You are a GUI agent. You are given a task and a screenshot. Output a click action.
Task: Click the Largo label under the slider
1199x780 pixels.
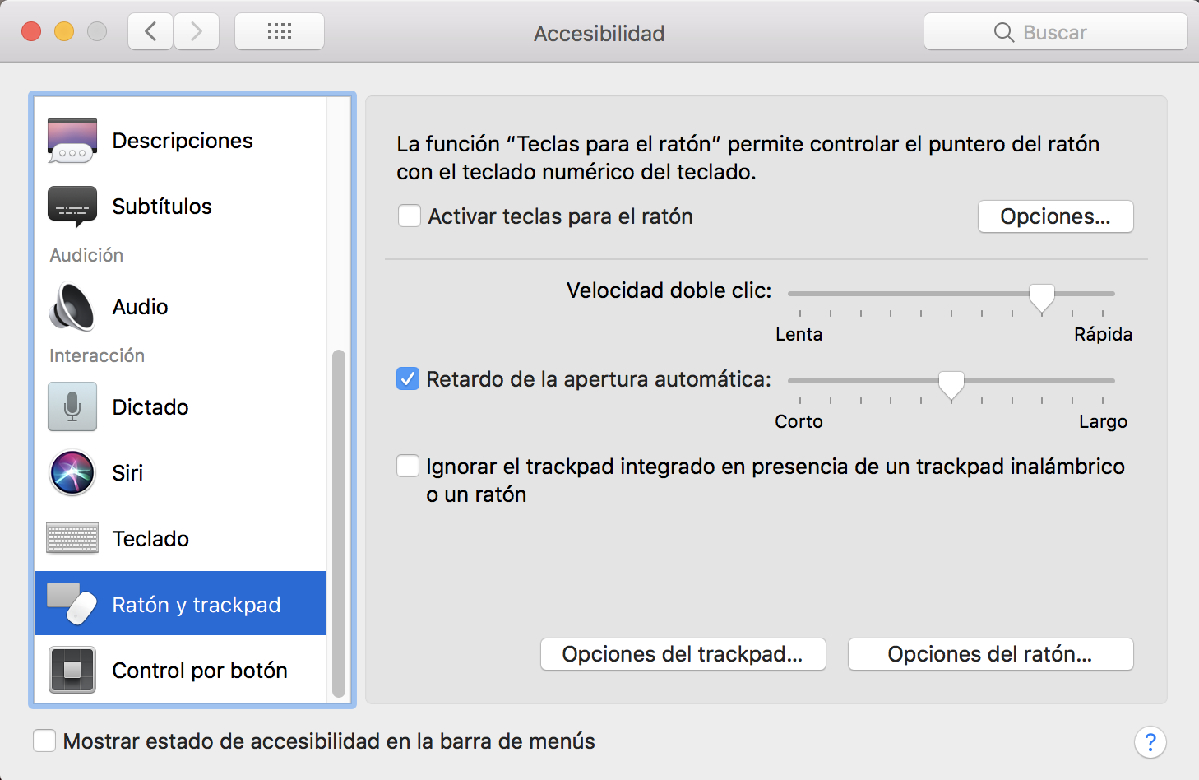pos(1103,421)
